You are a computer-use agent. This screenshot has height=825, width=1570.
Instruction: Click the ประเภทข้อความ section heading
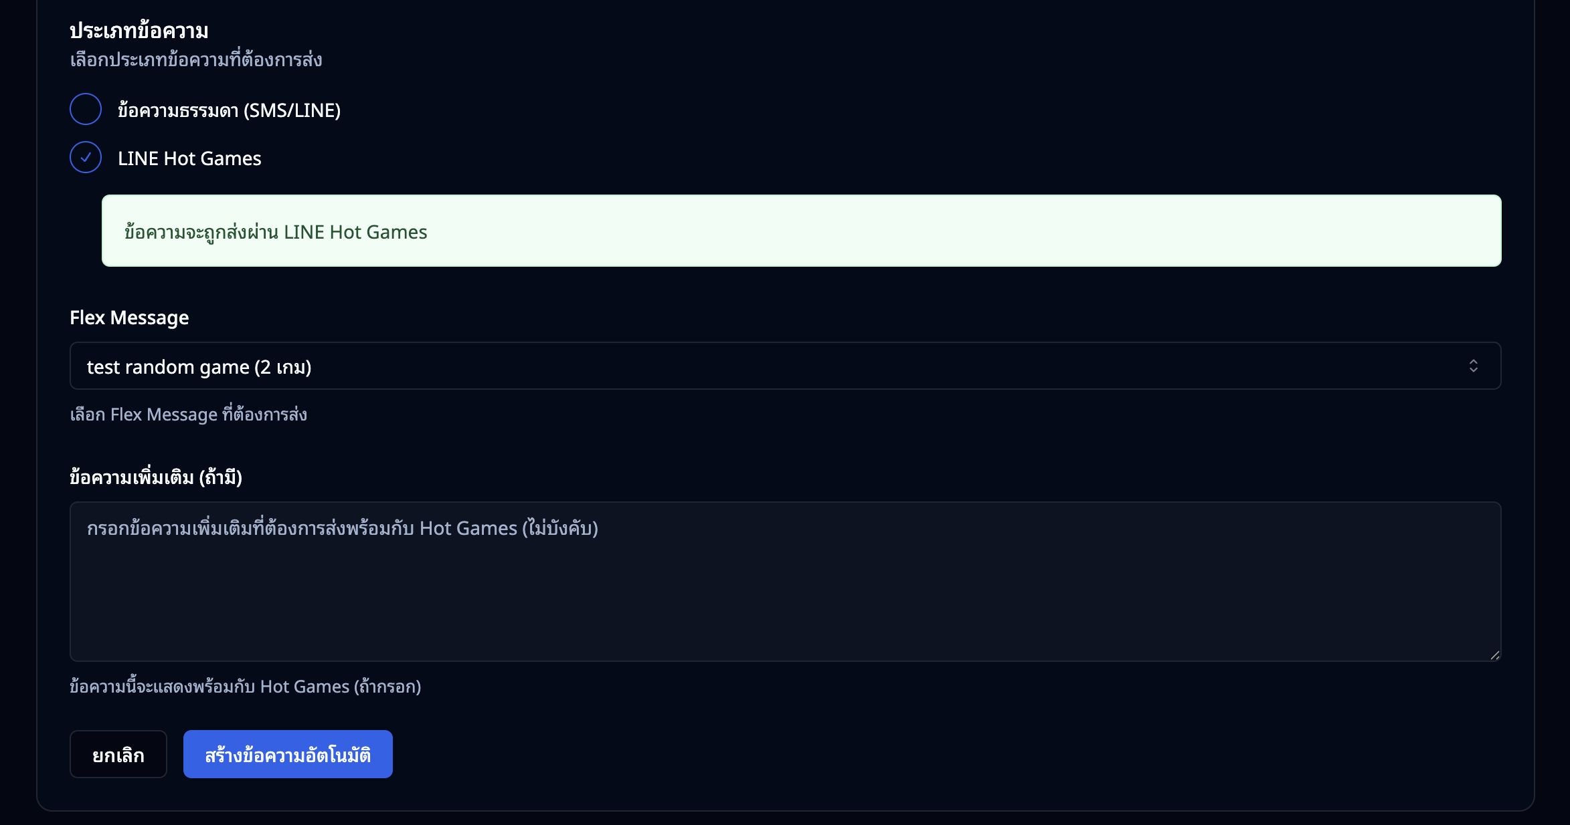[x=139, y=31]
